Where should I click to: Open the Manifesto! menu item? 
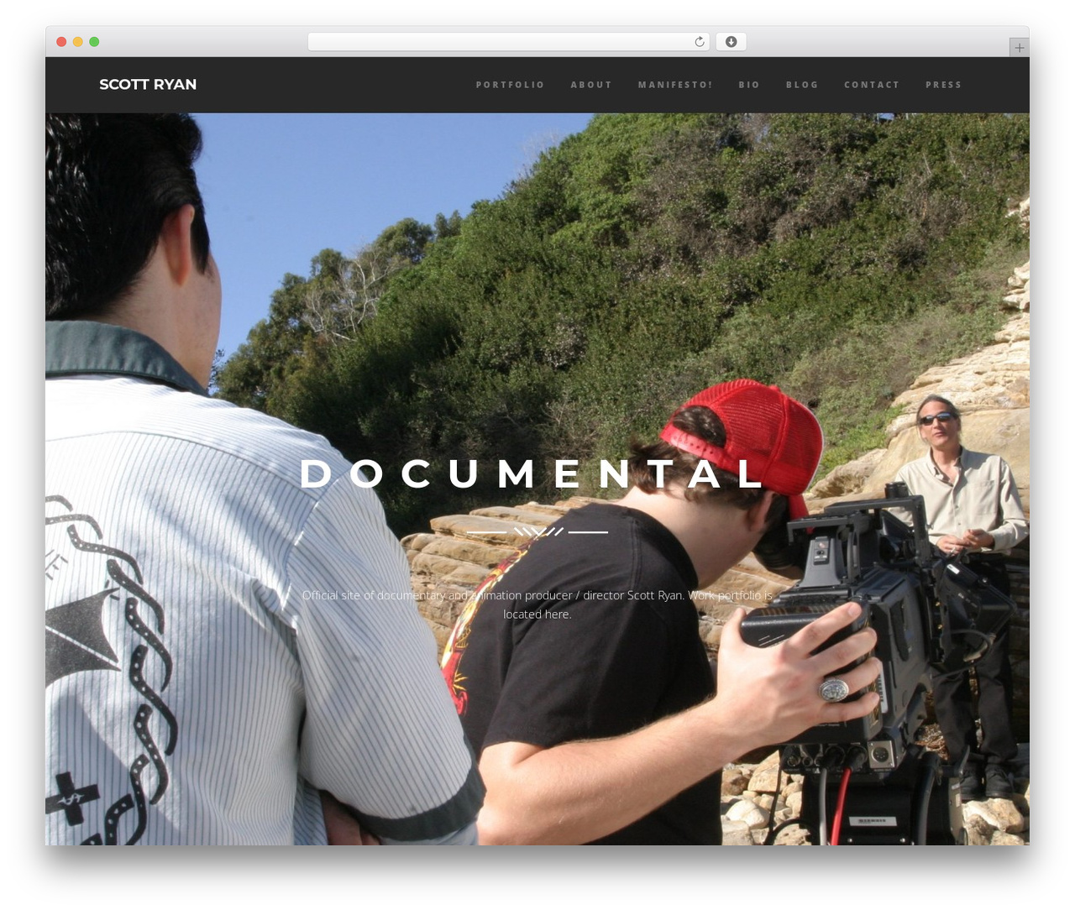[674, 85]
